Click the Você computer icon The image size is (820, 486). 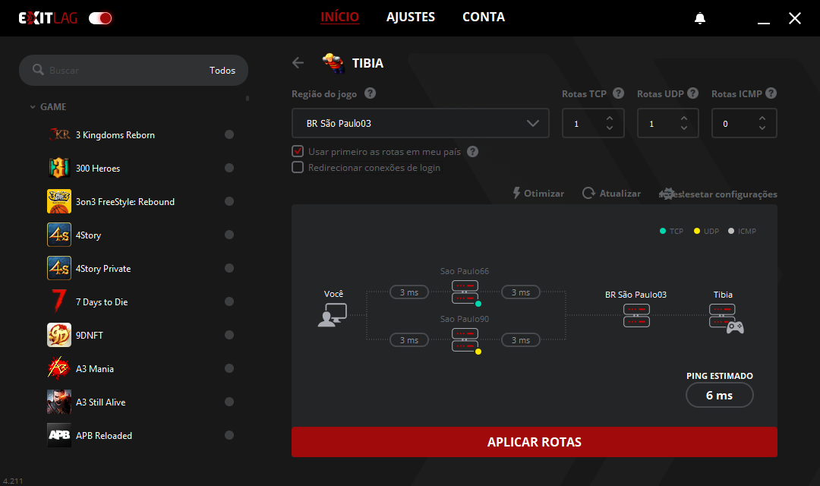pos(333,315)
